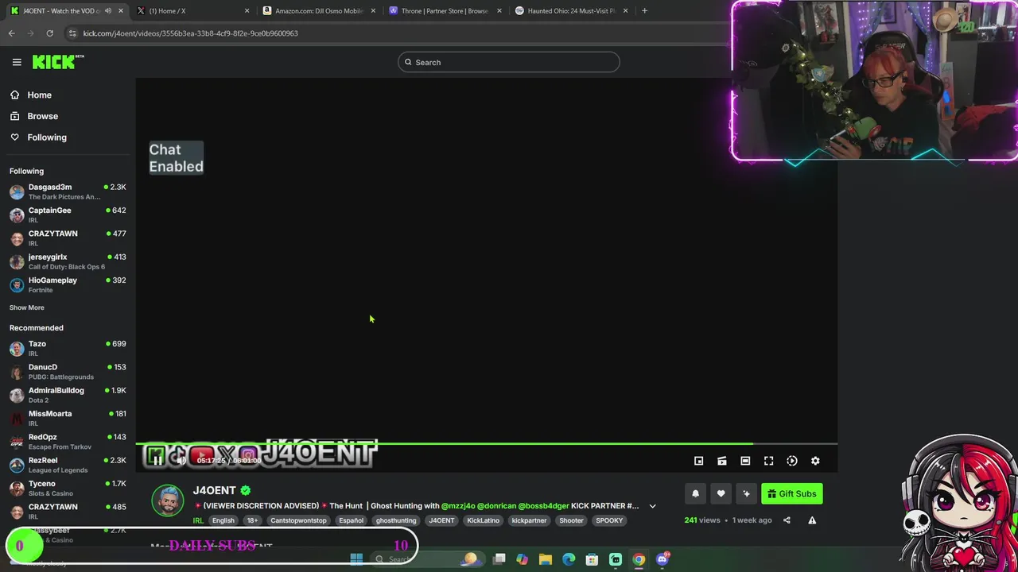Open the RedOpz channel
The height and width of the screenshot is (572, 1018).
coord(67,441)
